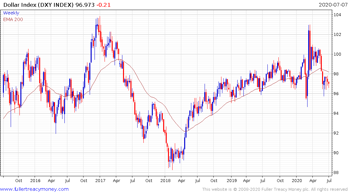Click the 90 price axis label

coord(336,153)
